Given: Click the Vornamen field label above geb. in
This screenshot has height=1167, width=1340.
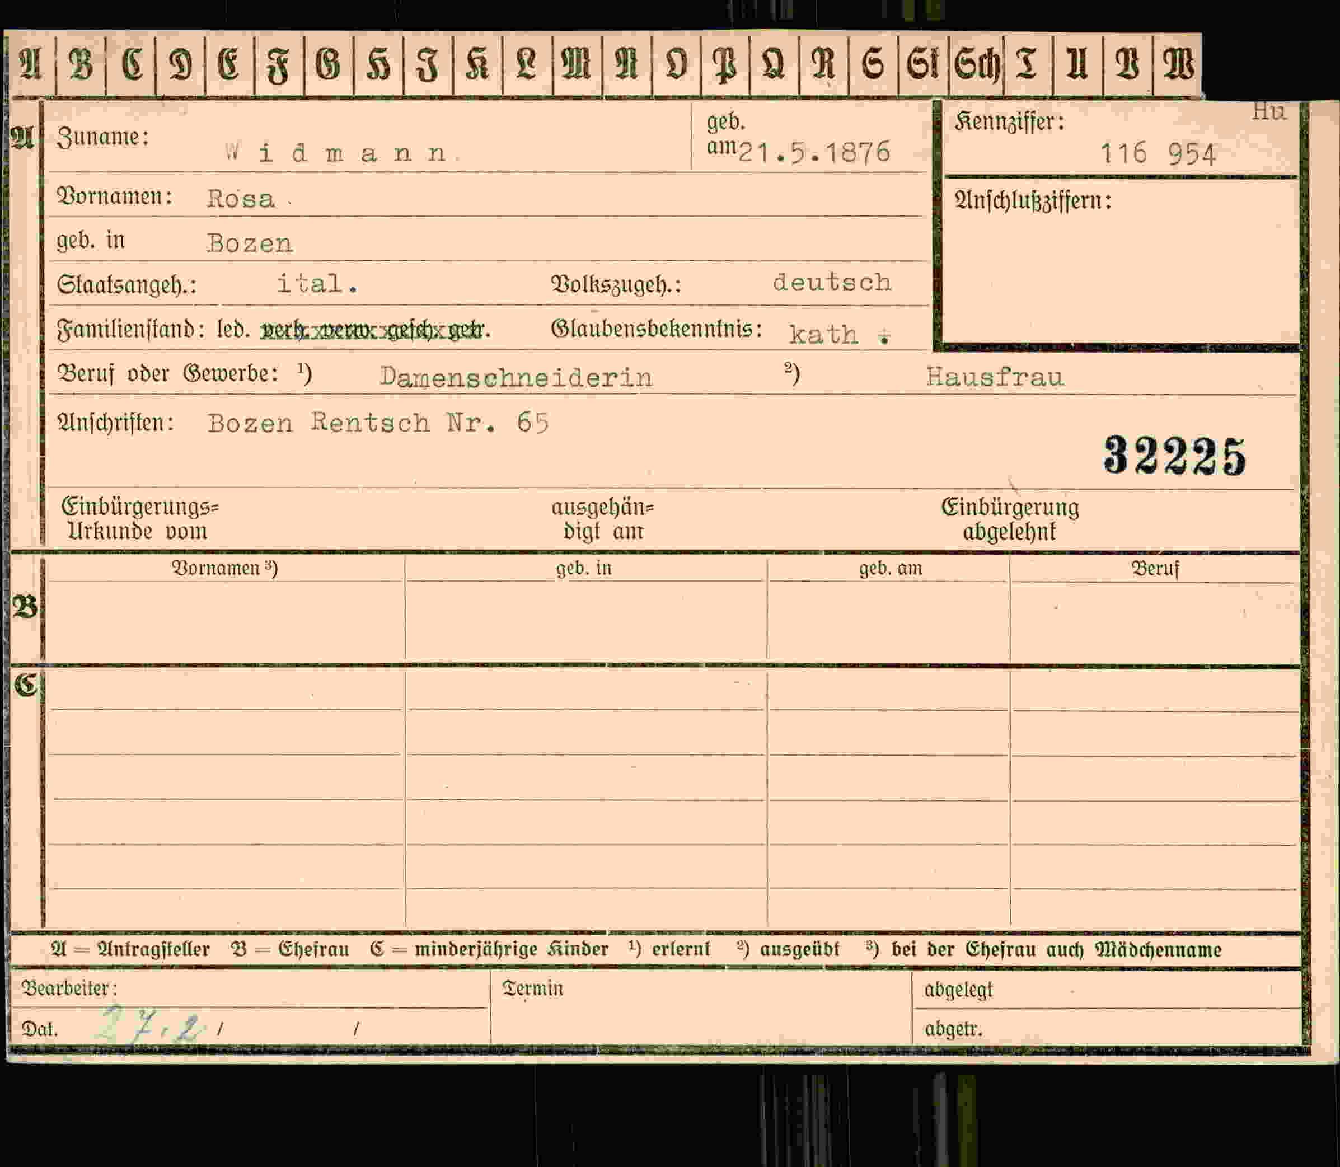Looking at the screenshot, I should [x=115, y=196].
